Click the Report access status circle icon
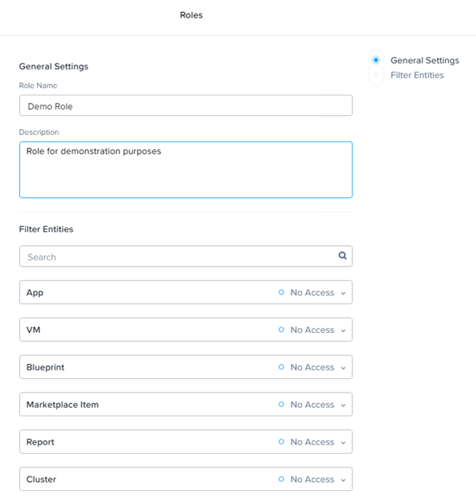This screenshot has height=501, width=476. (x=281, y=442)
